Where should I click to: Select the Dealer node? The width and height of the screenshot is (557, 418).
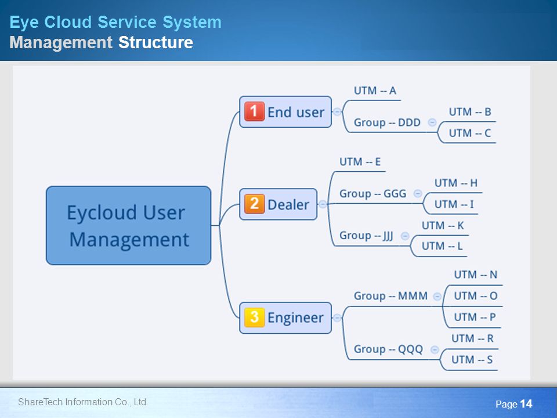click(x=278, y=204)
